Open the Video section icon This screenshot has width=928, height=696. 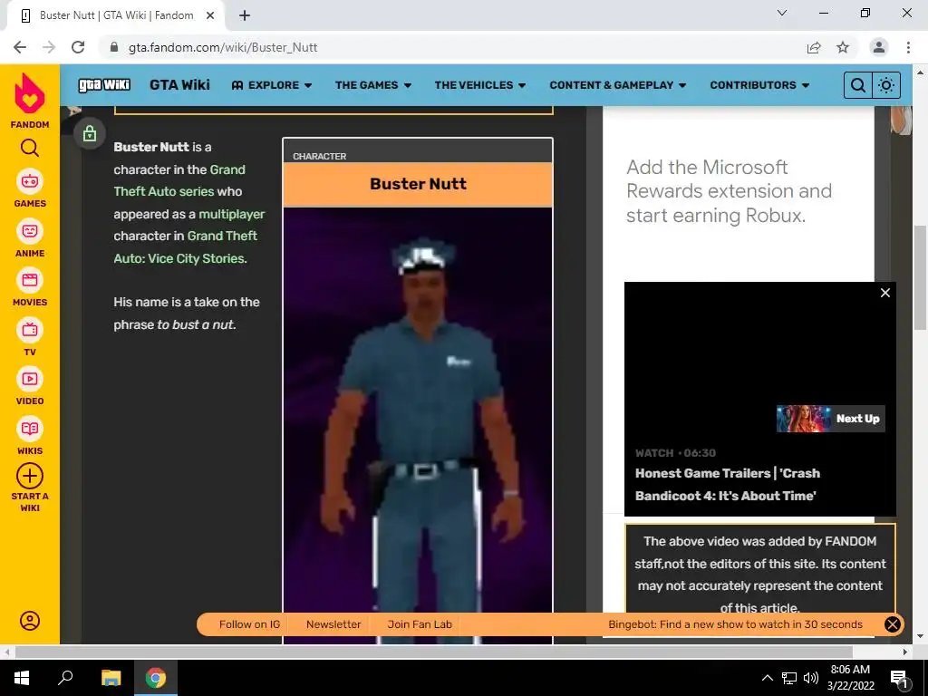click(x=30, y=379)
